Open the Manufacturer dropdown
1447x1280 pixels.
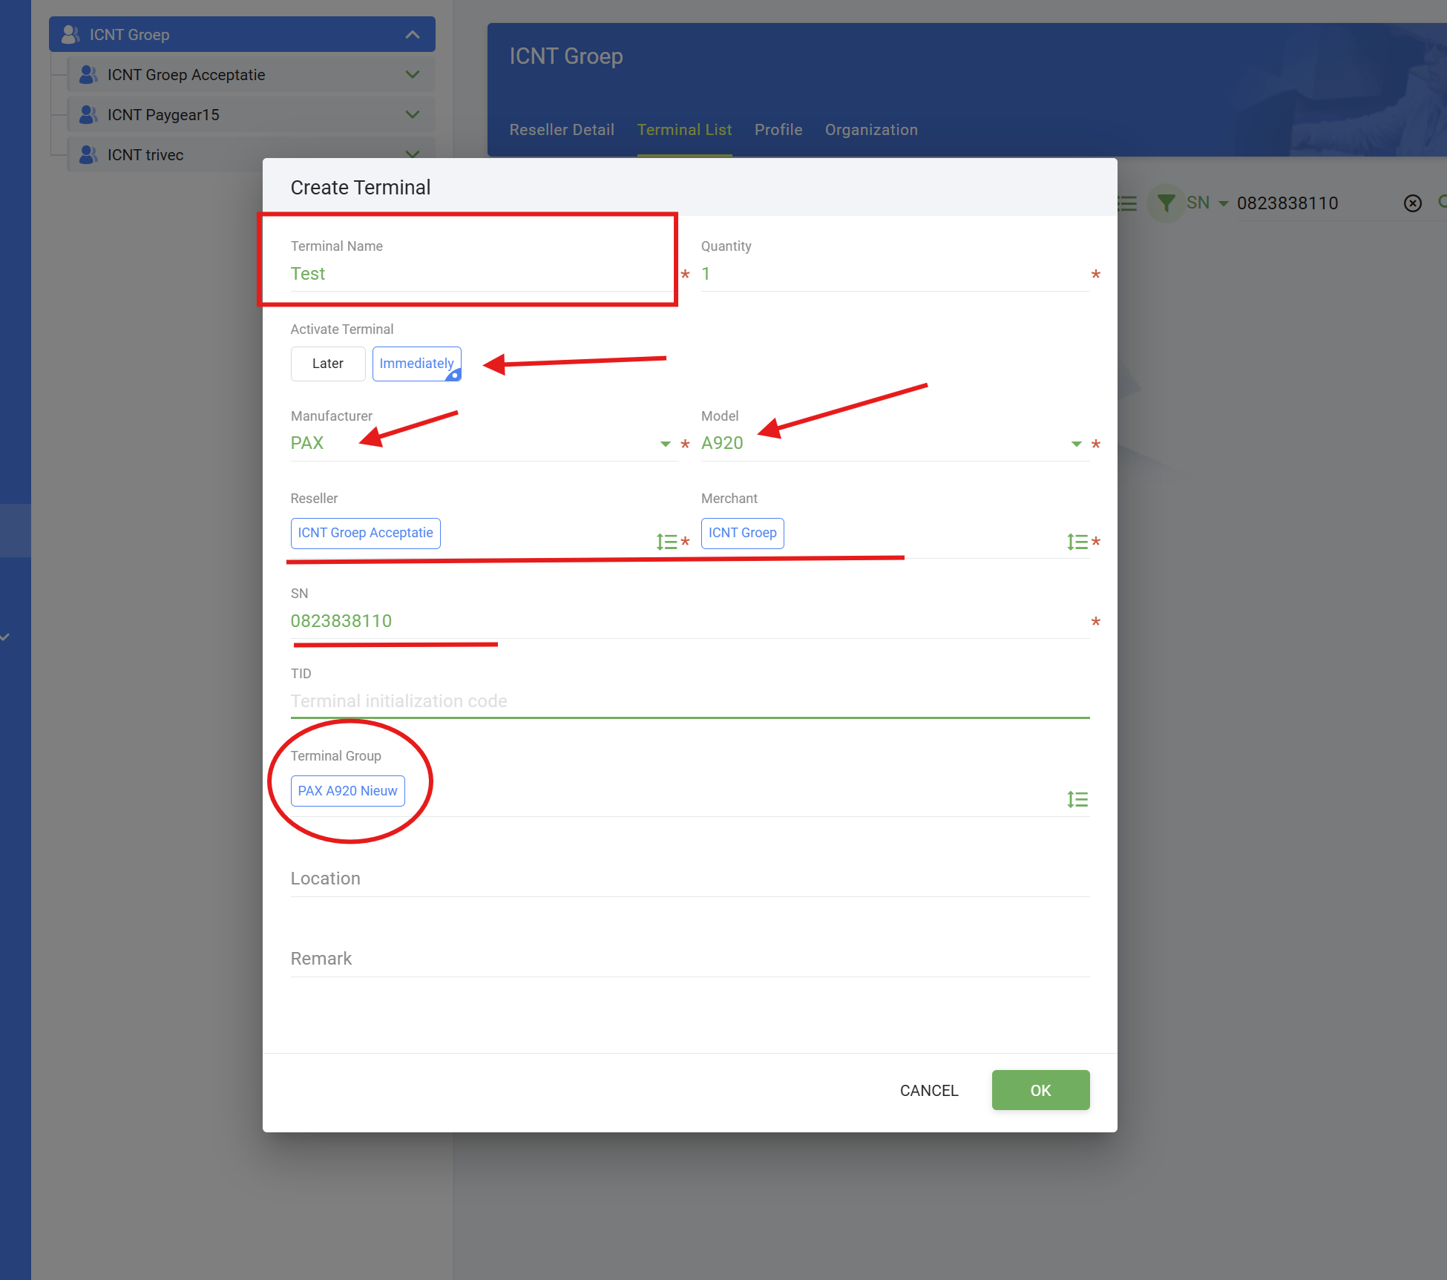click(x=665, y=444)
